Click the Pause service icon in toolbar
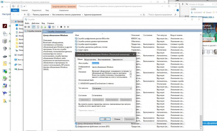 (x=65, y=27)
